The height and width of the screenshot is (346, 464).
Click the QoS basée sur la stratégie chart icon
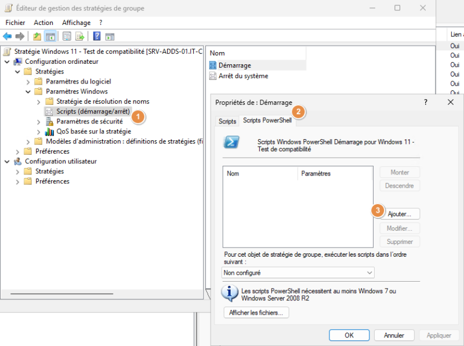[49, 132]
